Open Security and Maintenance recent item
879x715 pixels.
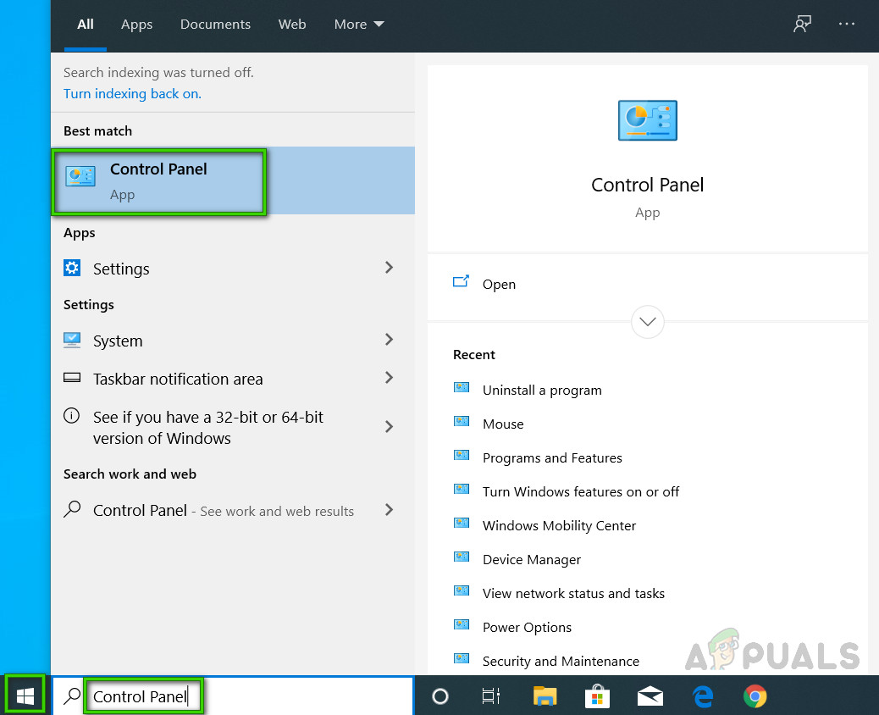click(x=561, y=661)
